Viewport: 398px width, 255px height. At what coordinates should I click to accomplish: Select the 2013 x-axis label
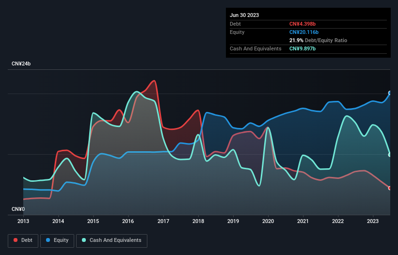point(23,221)
